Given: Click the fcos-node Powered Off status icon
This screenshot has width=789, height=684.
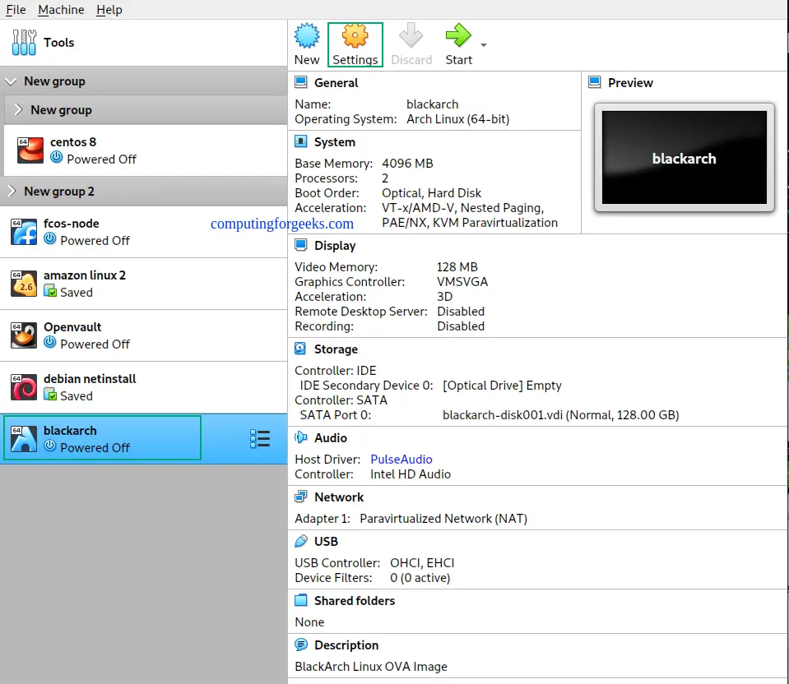Looking at the screenshot, I should click(x=50, y=238).
